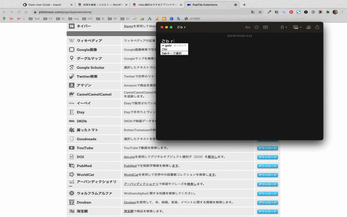Open a new browser tab
The image size is (347, 217).
244,5
